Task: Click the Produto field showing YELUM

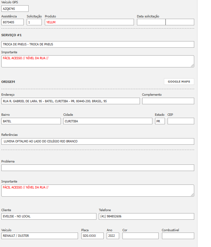Action: tap(89, 22)
